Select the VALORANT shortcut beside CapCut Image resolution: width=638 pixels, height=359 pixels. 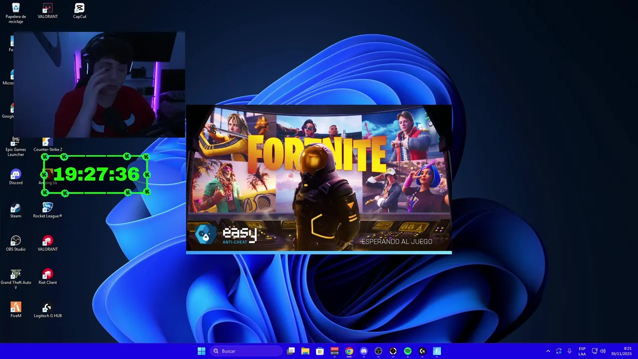tap(48, 11)
